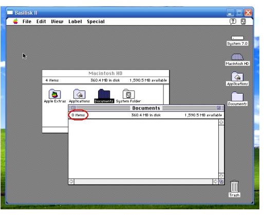Click "1,590.5 MB available" in Macintosh HD window

tap(148, 80)
